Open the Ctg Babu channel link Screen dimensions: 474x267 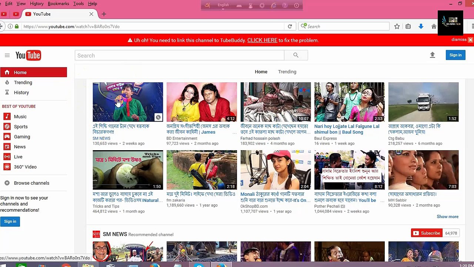[396, 138]
